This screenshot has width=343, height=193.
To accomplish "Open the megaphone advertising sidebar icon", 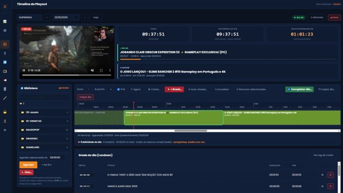I will tap(5, 80).
